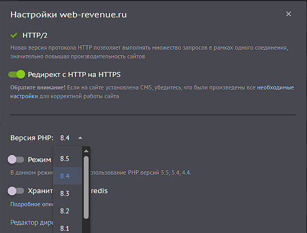Viewport: 307px width, 233px height.
Task: Click the current PHP version value 8.4
Action: click(x=65, y=138)
